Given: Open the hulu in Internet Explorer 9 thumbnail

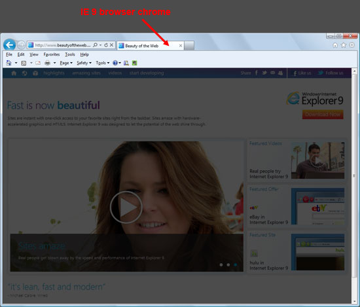Looking at the screenshot, I should [x=317, y=252].
